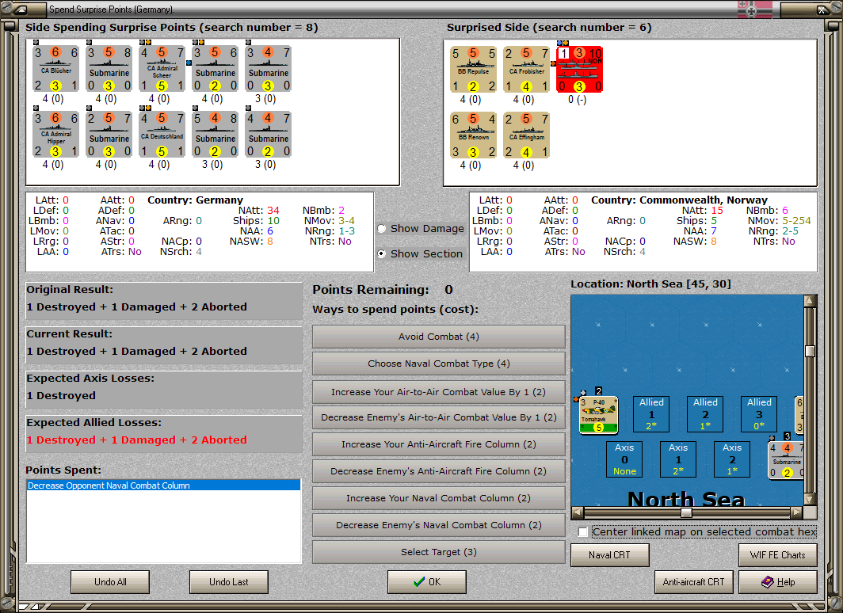The width and height of the screenshot is (843, 613).
Task: Decrease enemy's anti-aircraft fire column
Action: pos(439,471)
